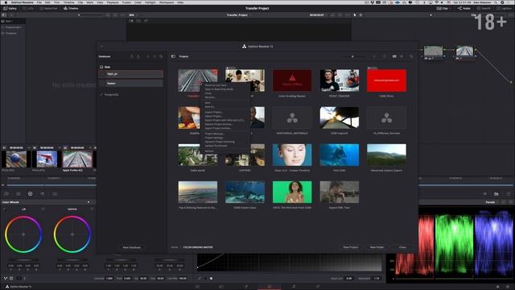Toggle the Clips panel button
This screenshot has width=515, height=290.
[443, 8]
